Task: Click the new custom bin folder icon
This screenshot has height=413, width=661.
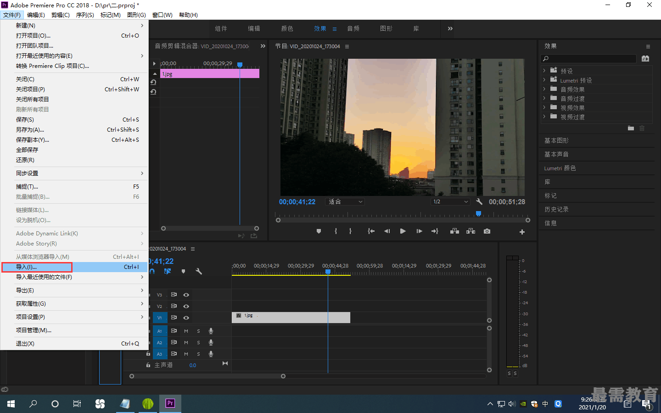Action: (x=631, y=128)
